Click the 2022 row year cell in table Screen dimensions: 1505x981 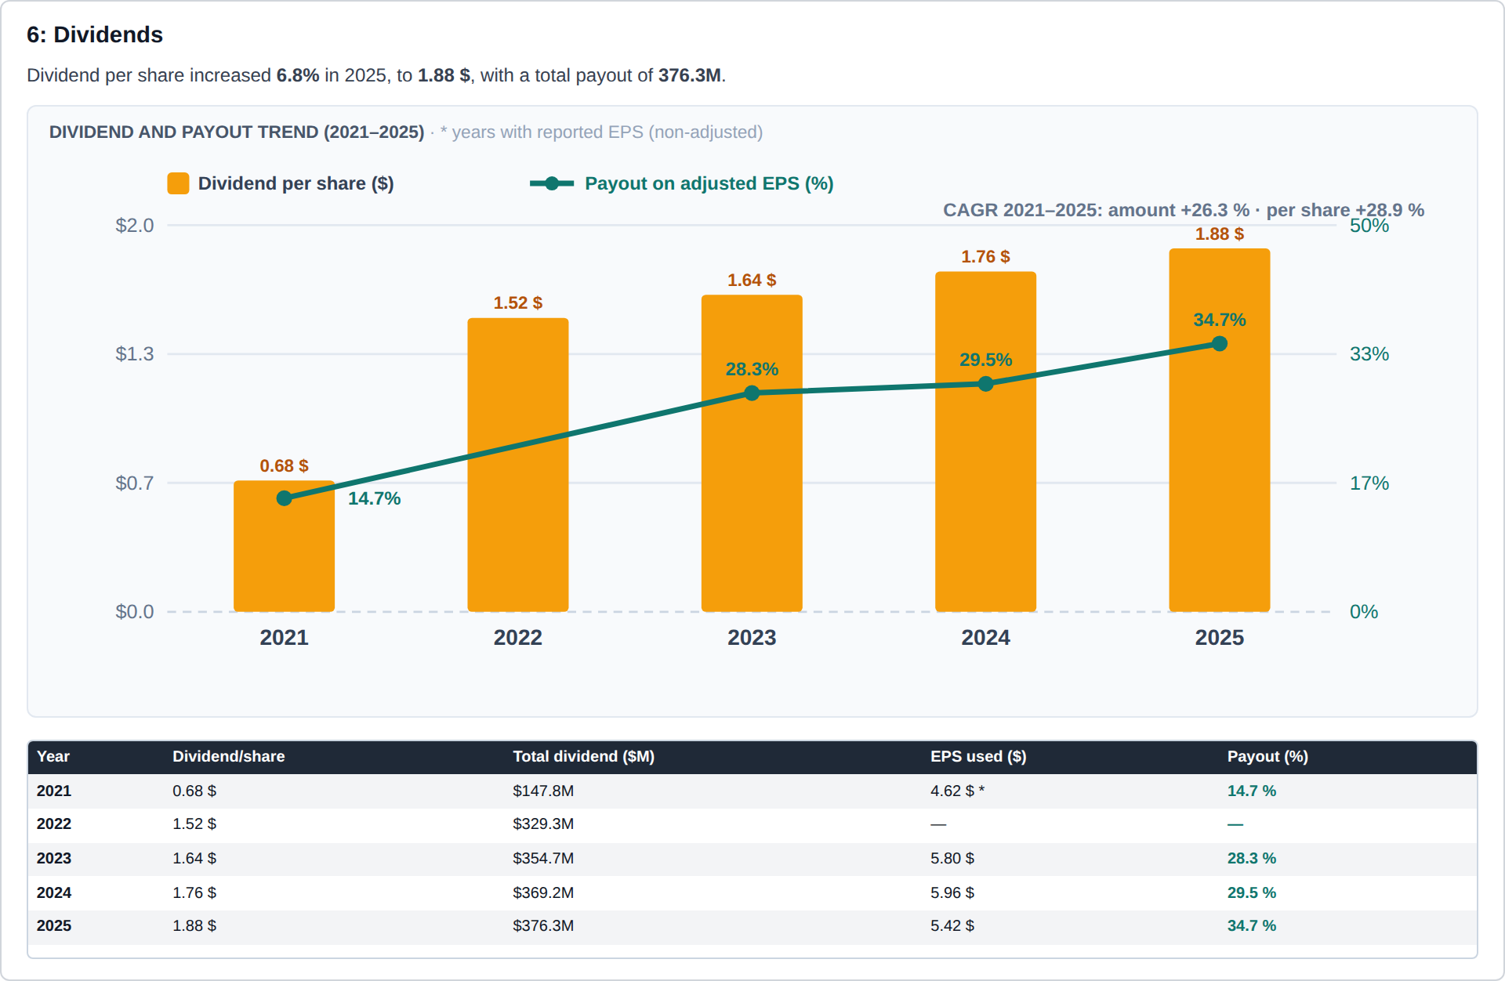[54, 824]
